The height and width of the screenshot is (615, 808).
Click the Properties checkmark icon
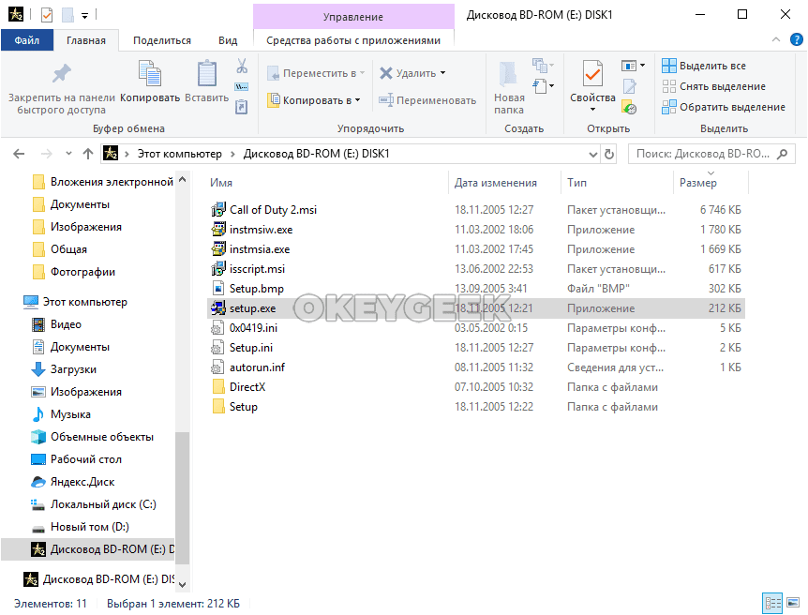coord(592,74)
